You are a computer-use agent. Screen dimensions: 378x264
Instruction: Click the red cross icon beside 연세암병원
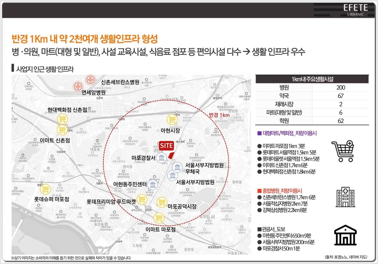[x=78, y=87]
